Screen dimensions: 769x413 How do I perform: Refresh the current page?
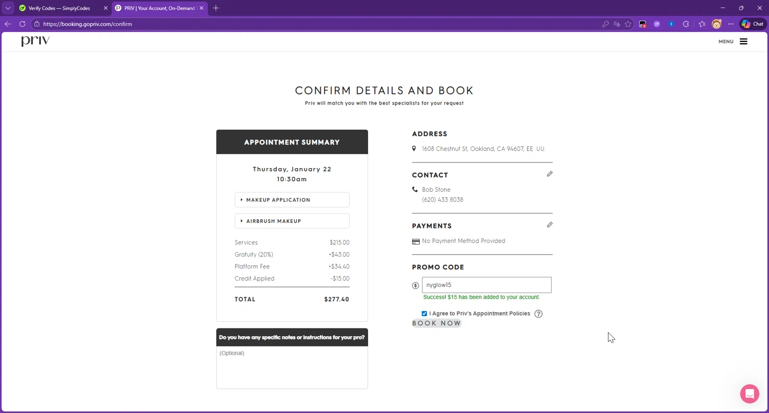(23, 24)
